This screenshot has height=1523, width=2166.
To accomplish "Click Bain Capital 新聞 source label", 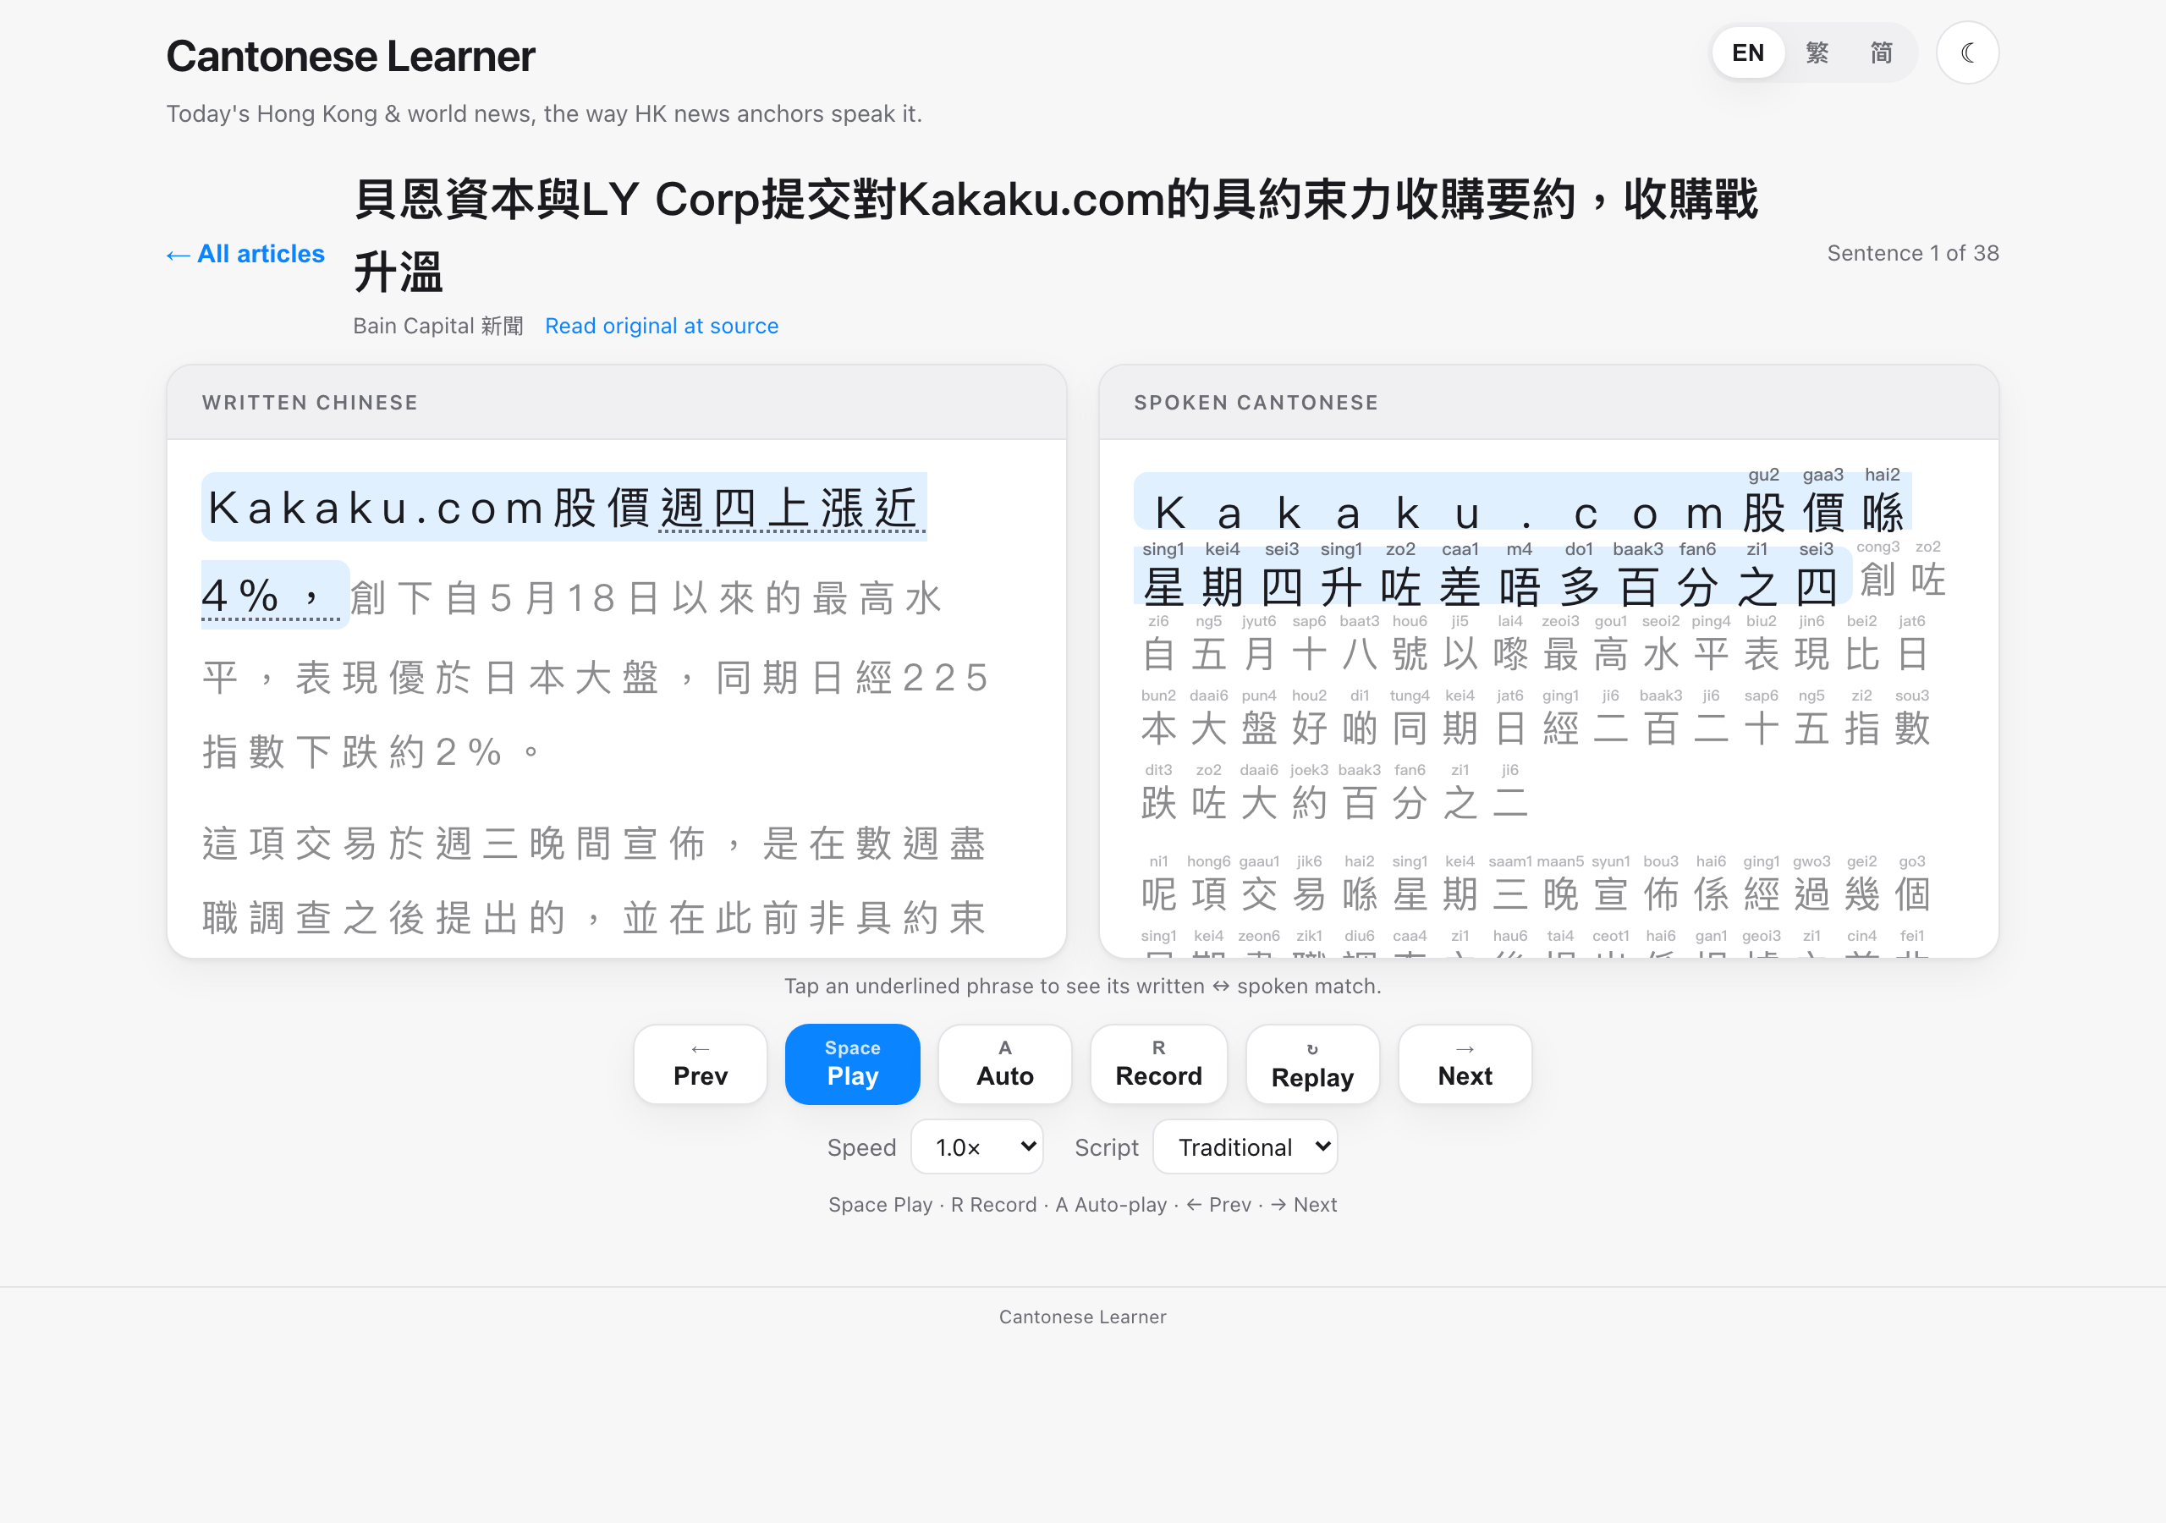I will pyautogui.click(x=437, y=327).
